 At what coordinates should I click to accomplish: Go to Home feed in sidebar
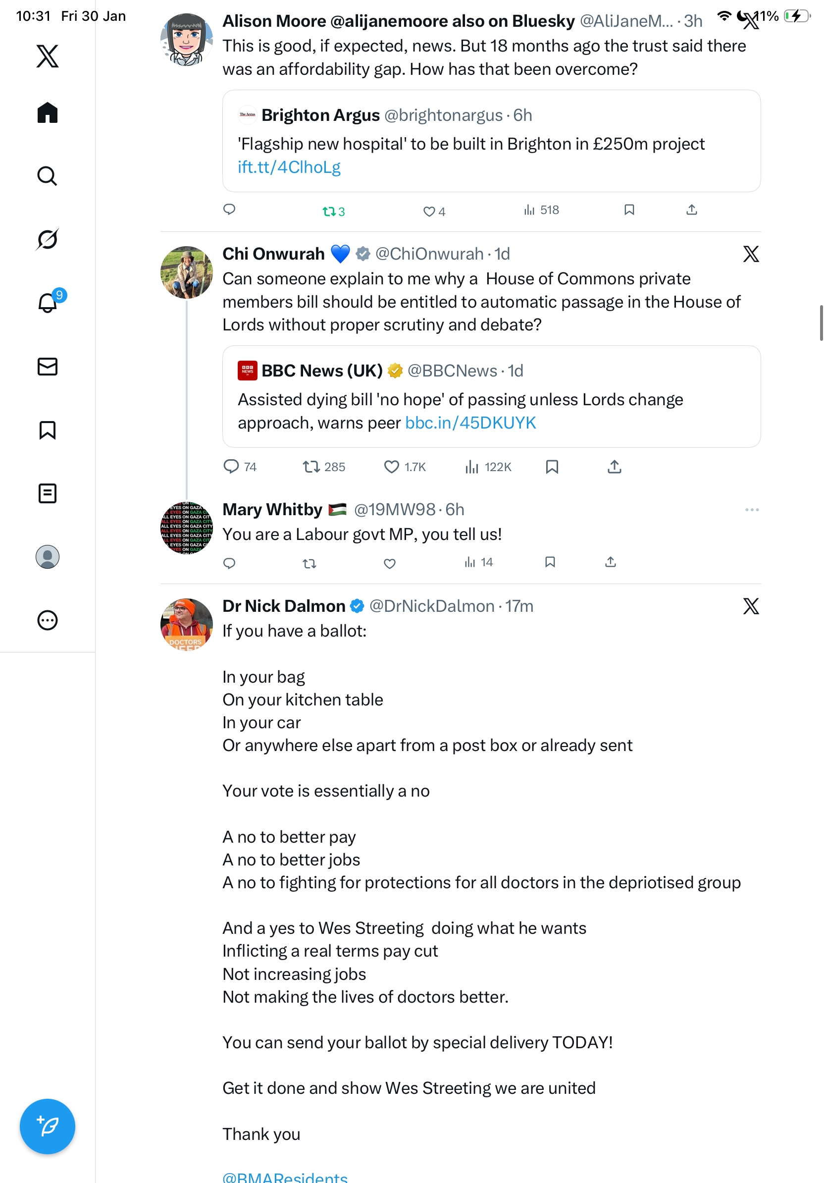point(48,113)
